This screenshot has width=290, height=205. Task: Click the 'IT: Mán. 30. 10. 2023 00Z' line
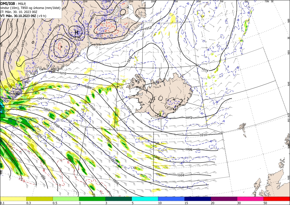[18, 12]
